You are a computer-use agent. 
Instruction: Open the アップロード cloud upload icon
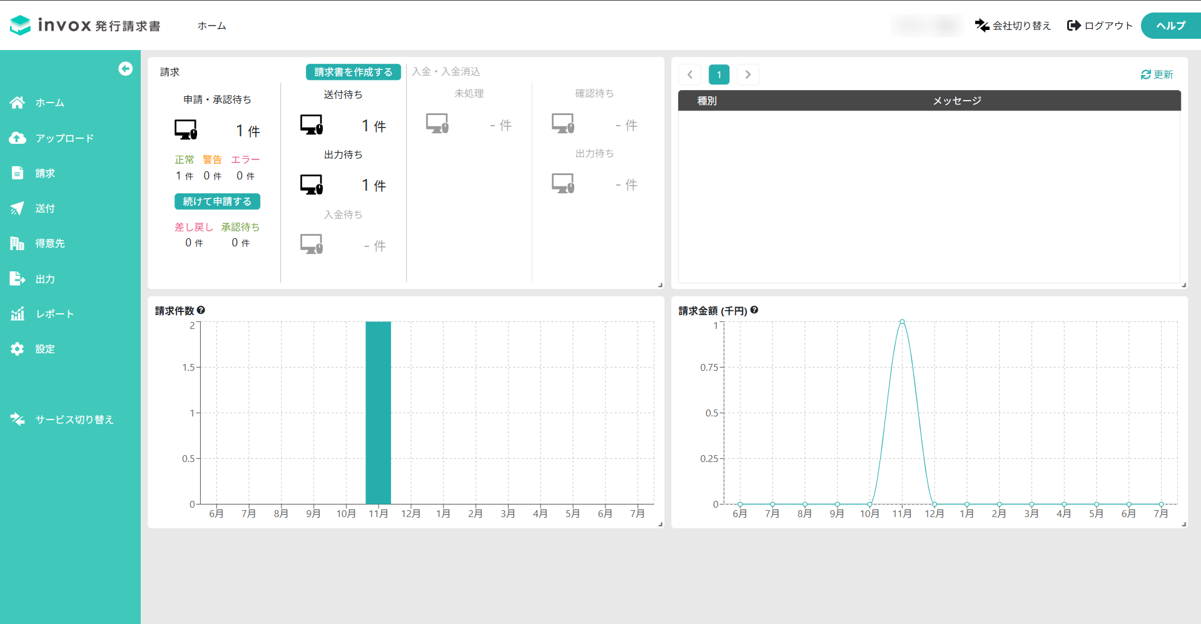point(18,138)
